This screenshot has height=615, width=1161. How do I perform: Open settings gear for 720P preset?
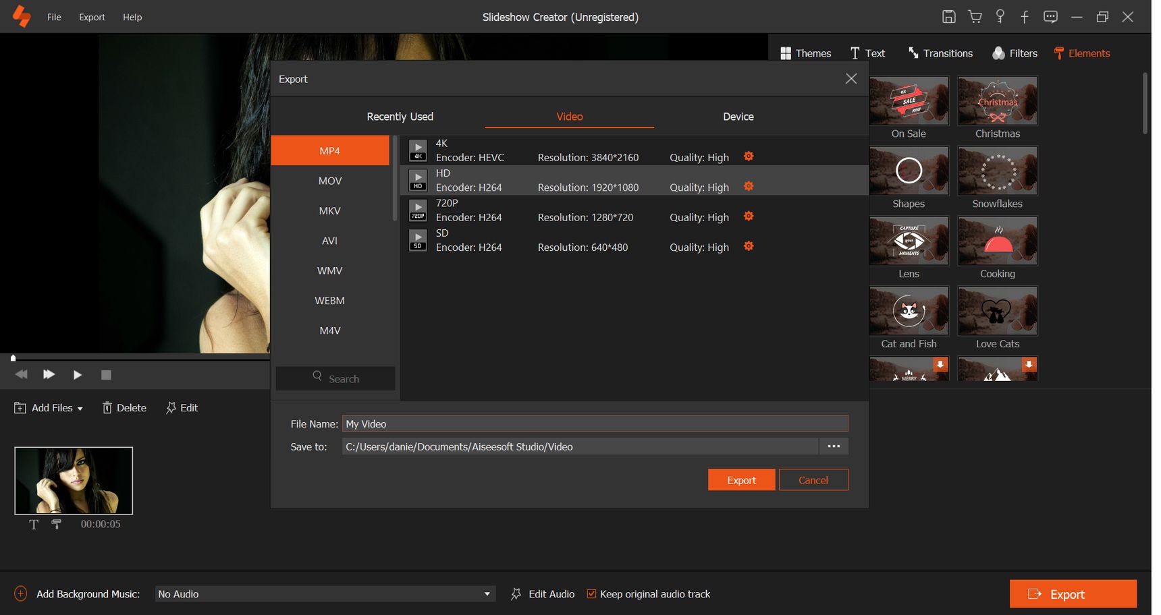tap(749, 216)
